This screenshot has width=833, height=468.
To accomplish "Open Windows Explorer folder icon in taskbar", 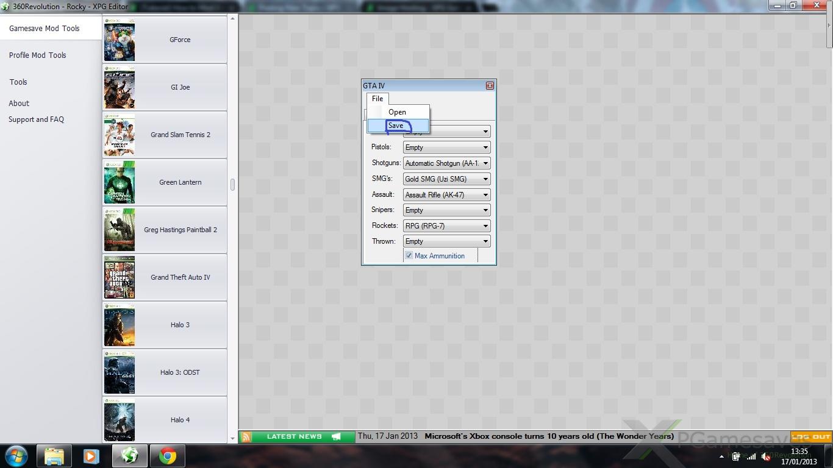I will pyautogui.click(x=54, y=456).
